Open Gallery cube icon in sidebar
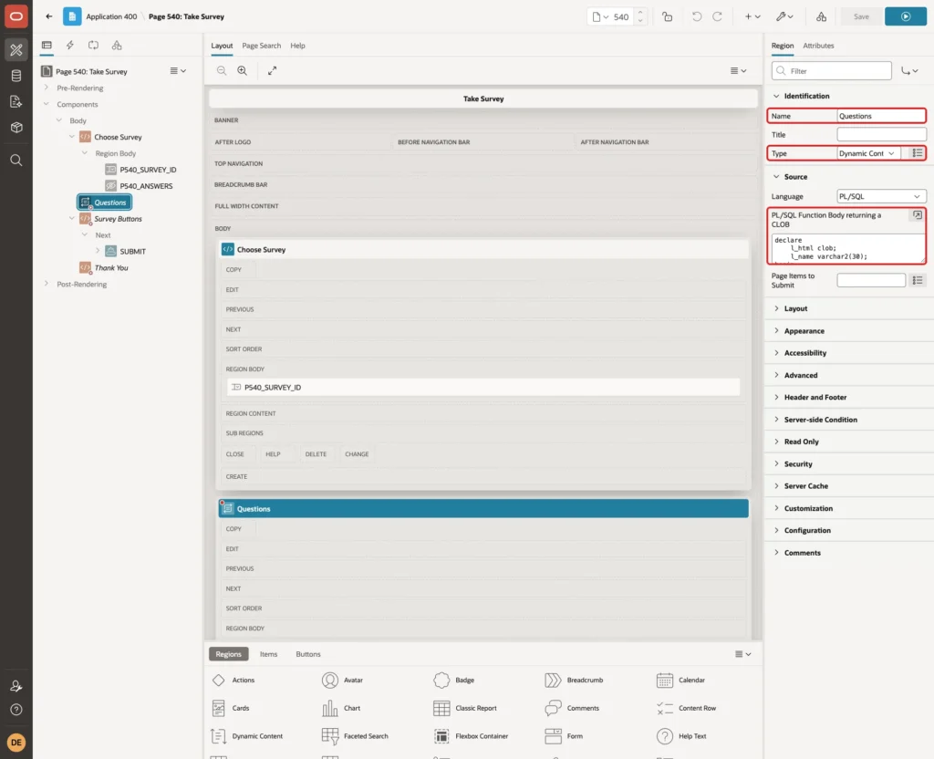The image size is (934, 759). (16, 127)
